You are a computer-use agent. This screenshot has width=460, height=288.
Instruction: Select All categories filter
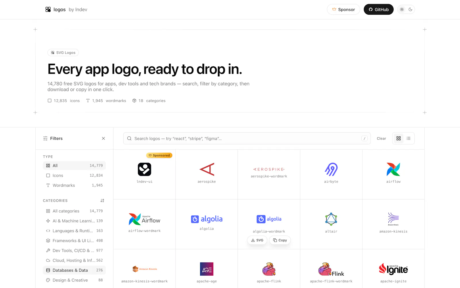point(74,211)
